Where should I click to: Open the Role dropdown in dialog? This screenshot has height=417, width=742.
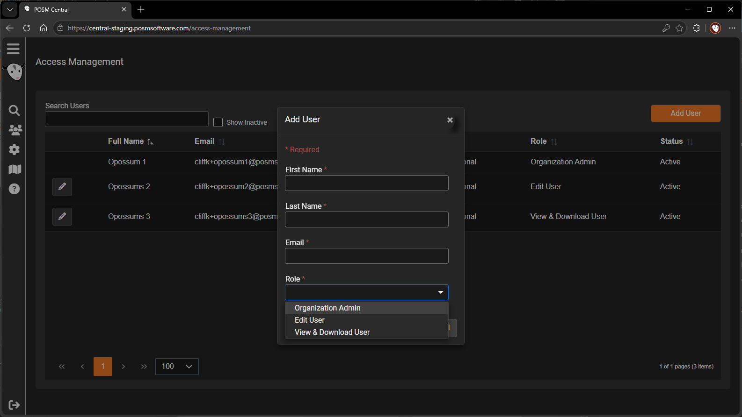pyautogui.click(x=367, y=292)
